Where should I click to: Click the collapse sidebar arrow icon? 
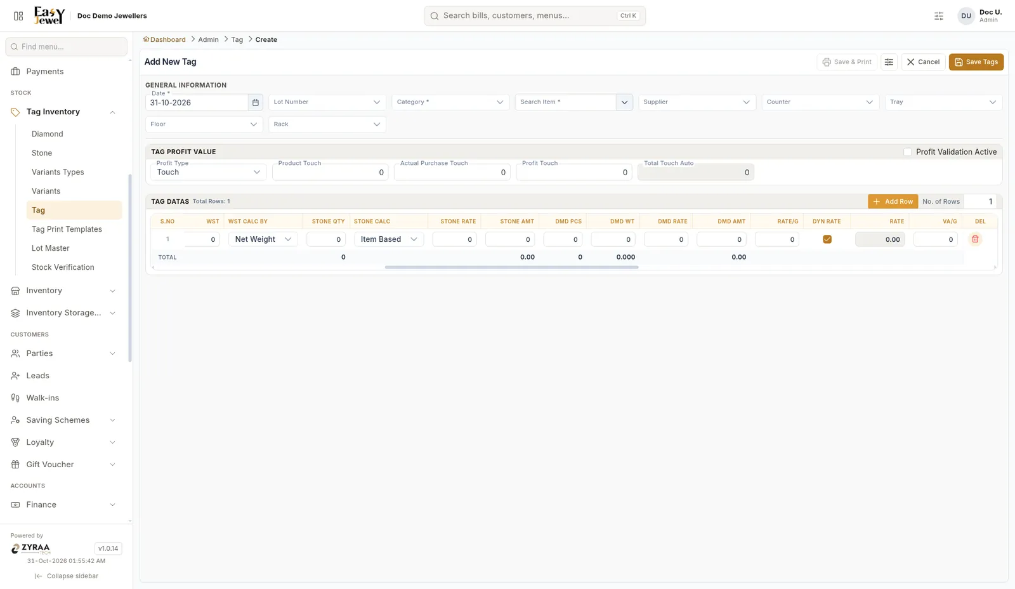[x=38, y=576]
